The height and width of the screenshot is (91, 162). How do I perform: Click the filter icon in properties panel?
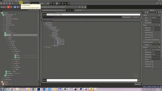click(x=143, y=13)
